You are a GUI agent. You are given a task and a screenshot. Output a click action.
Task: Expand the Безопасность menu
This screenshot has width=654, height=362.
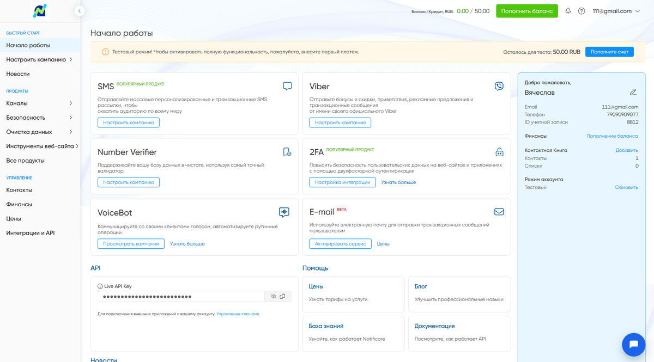[x=39, y=117]
